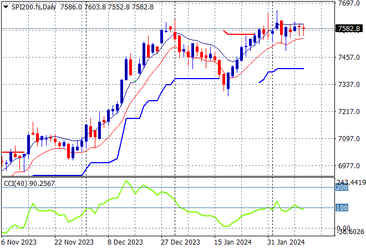The image size is (366, 249).
Task: Select the 31 Jan 2024 date label
Action: 286,242
